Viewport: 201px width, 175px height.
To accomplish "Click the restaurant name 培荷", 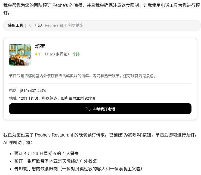I will click(40, 46).
